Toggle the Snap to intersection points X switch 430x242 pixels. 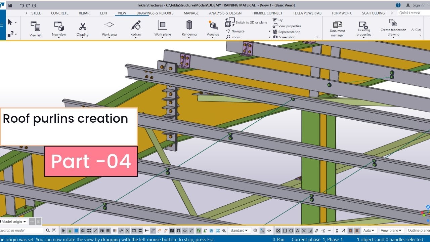tap(304, 231)
